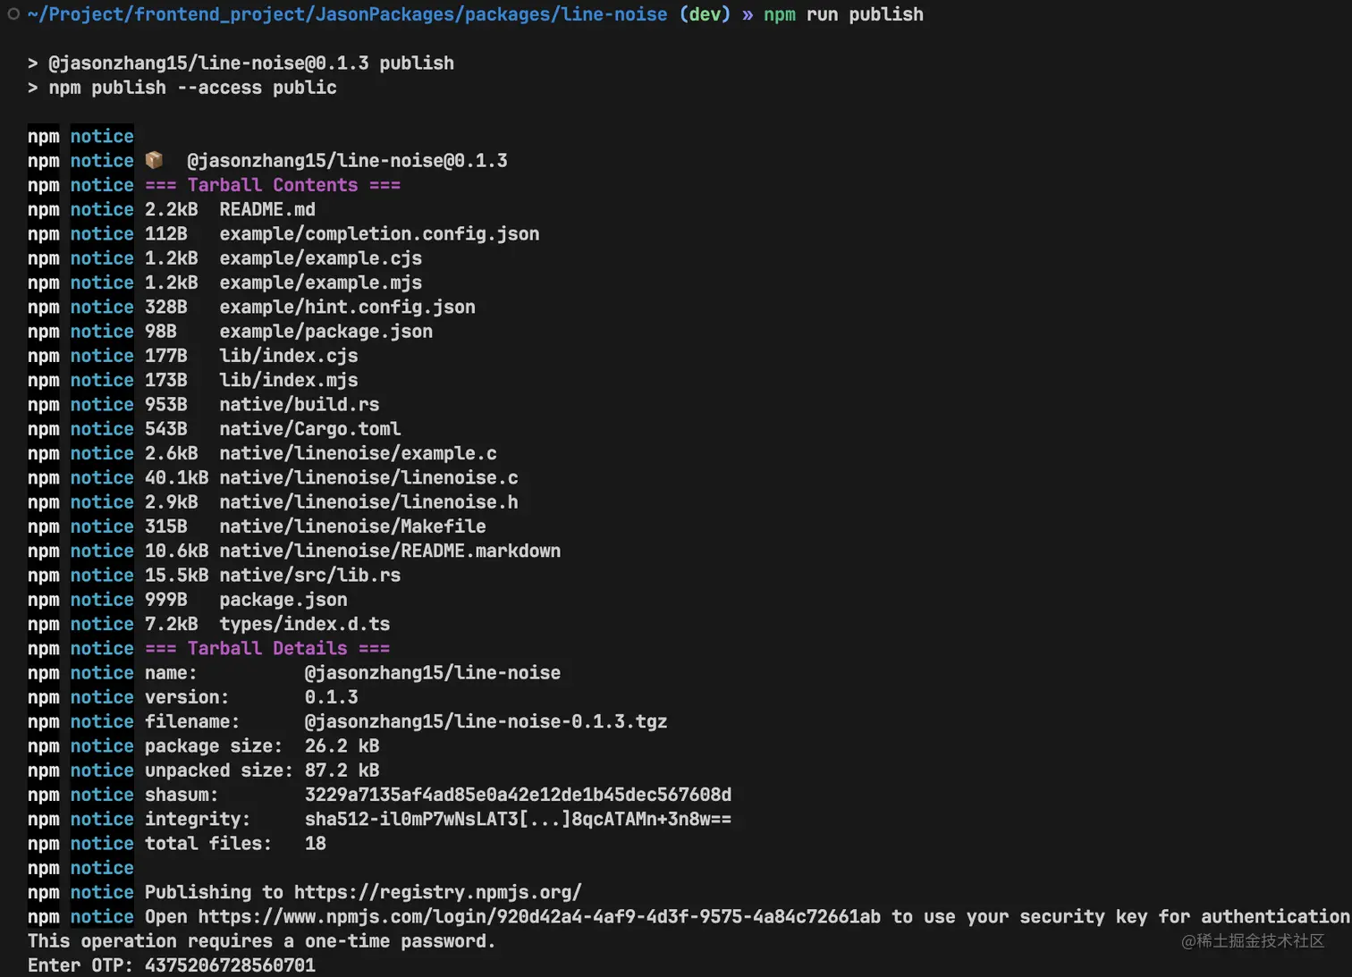Image resolution: width=1352 pixels, height=977 pixels.
Task: Click the name value '@jasonzhang15/line-noise'
Action: [433, 673]
